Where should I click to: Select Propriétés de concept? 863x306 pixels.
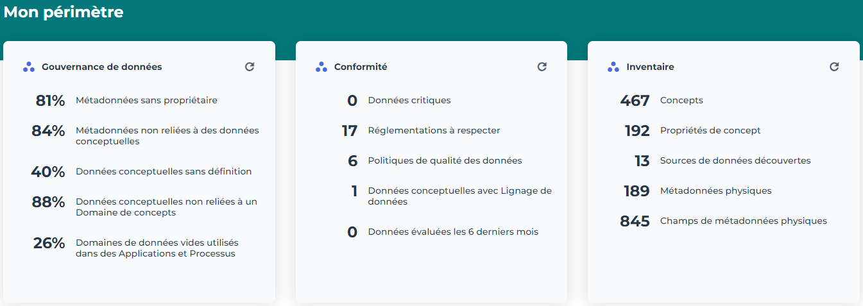pos(710,130)
